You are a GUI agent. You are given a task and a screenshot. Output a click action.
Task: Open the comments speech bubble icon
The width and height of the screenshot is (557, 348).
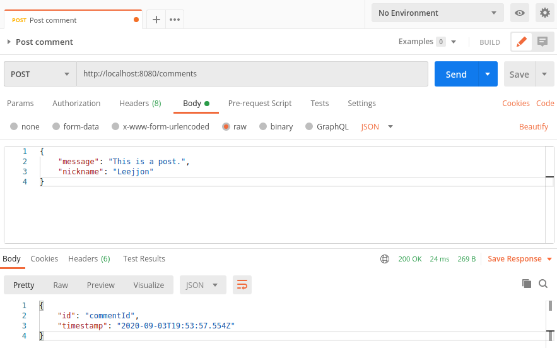point(542,42)
